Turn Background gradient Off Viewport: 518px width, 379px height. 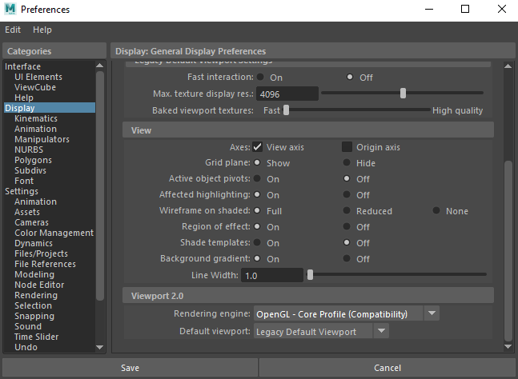point(347,258)
